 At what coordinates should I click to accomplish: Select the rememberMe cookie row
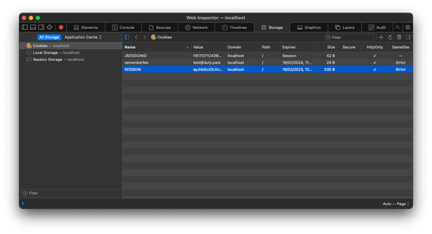tap(268, 63)
